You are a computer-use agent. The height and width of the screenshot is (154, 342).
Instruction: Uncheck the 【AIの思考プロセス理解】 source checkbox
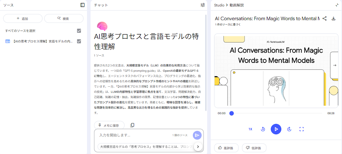79,41
